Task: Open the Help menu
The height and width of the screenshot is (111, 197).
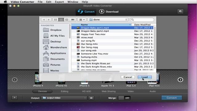Action: (x=85, y=2)
